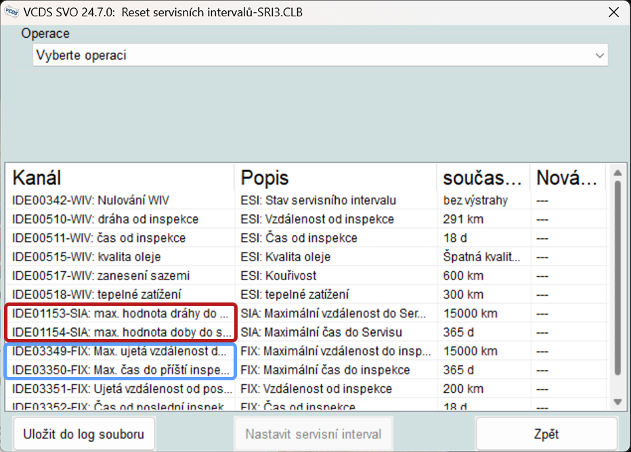Image resolution: width=631 pixels, height=452 pixels.
Task: Click 'Uložit do log souboru' button
Action: point(84,434)
